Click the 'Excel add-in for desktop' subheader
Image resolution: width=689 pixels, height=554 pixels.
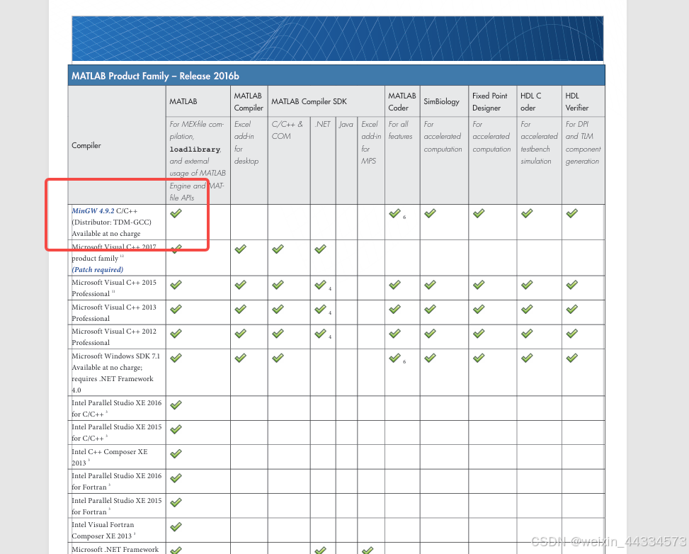(249, 161)
